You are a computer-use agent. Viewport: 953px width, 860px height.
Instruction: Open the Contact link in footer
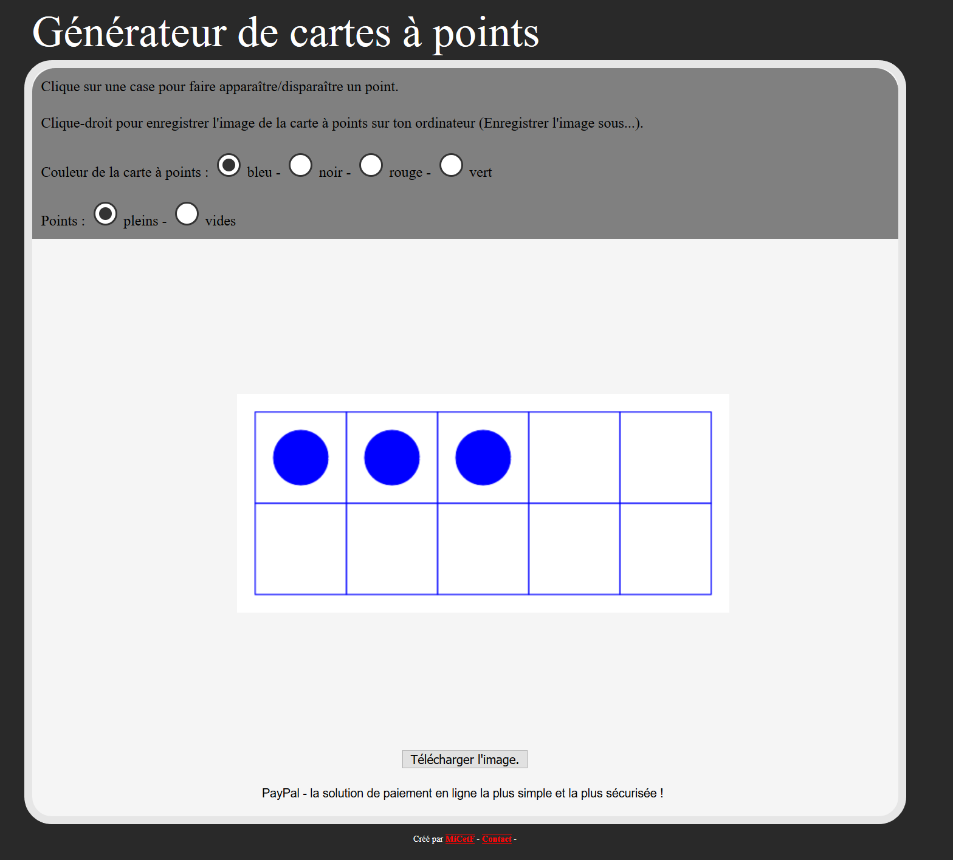[x=497, y=839]
